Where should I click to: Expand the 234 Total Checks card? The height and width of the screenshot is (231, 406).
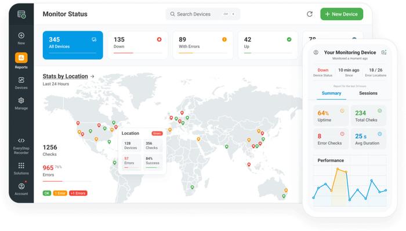pyautogui.click(x=368, y=116)
